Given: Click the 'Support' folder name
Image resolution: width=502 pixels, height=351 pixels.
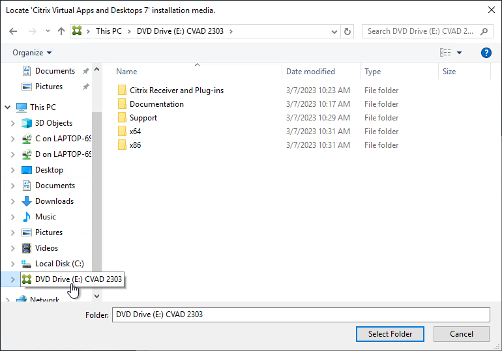Looking at the screenshot, I should (x=143, y=118).
